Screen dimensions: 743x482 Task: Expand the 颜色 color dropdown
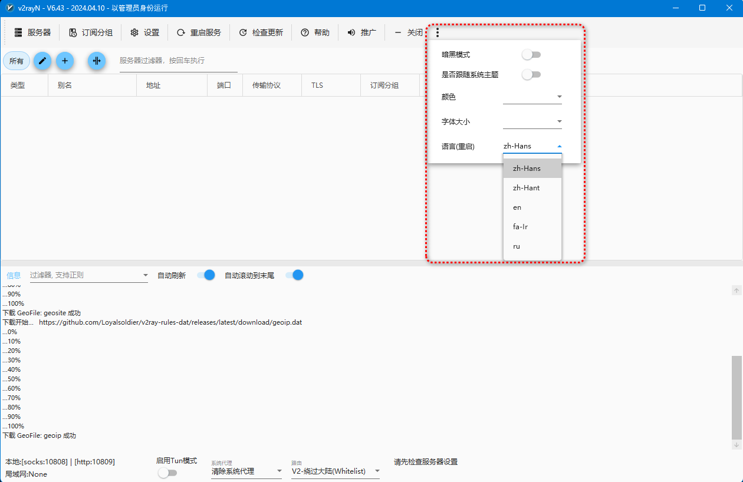(x=532, y=97)
